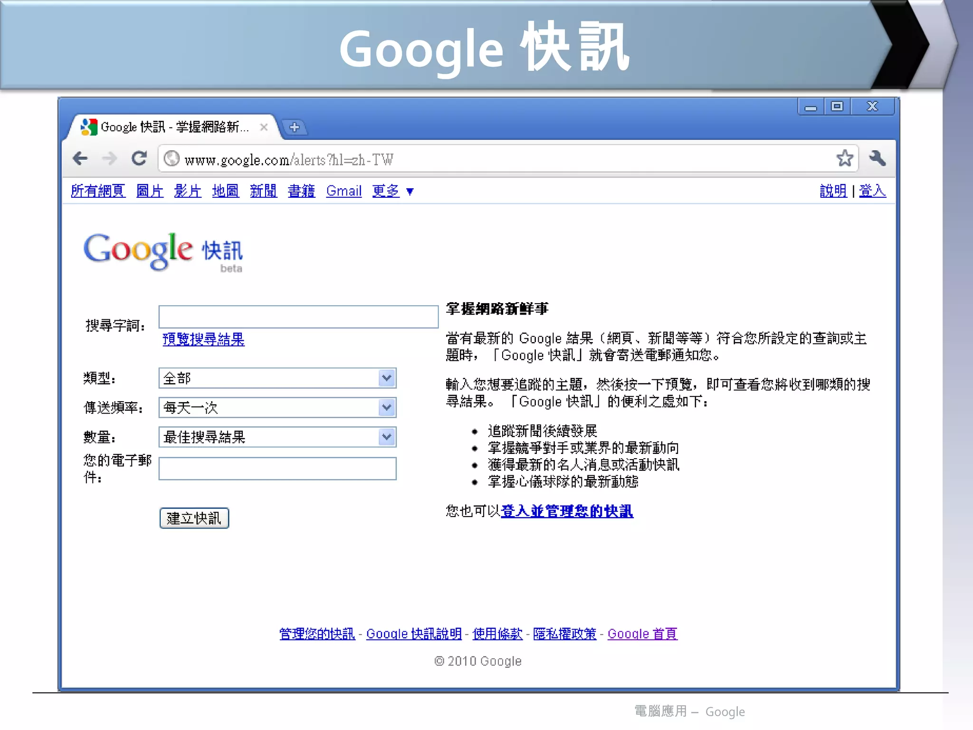Open the Gmail link
973x730 pixels.
[x=344, y=191]
